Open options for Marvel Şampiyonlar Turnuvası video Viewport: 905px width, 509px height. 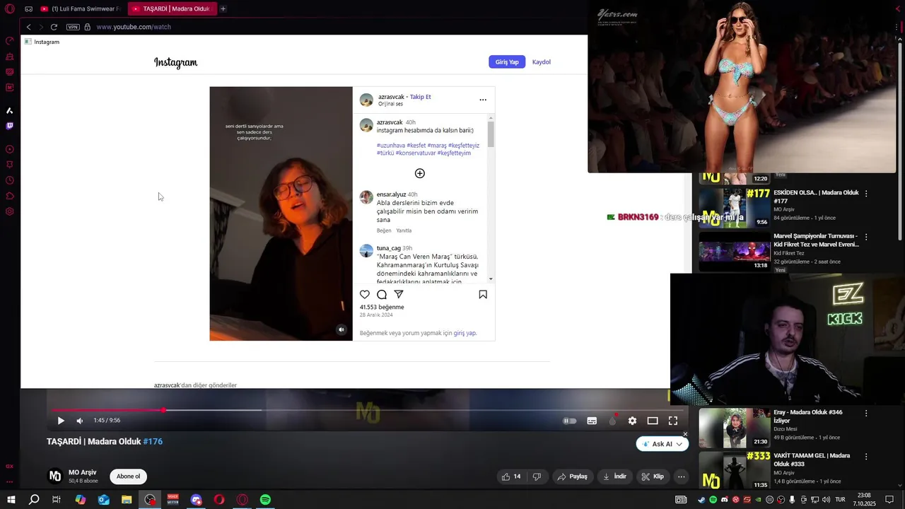click(x=866, y=237)
